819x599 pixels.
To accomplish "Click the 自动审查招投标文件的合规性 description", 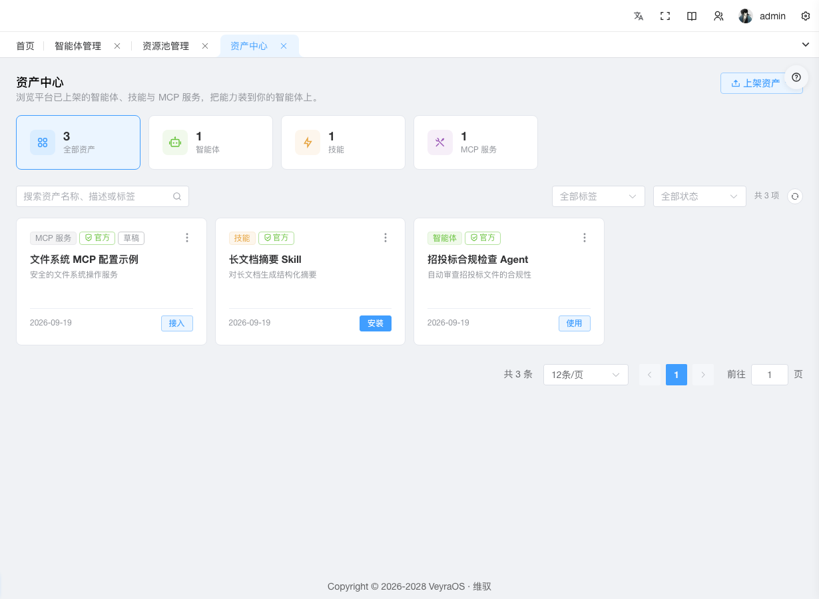I will click(479, 274).
